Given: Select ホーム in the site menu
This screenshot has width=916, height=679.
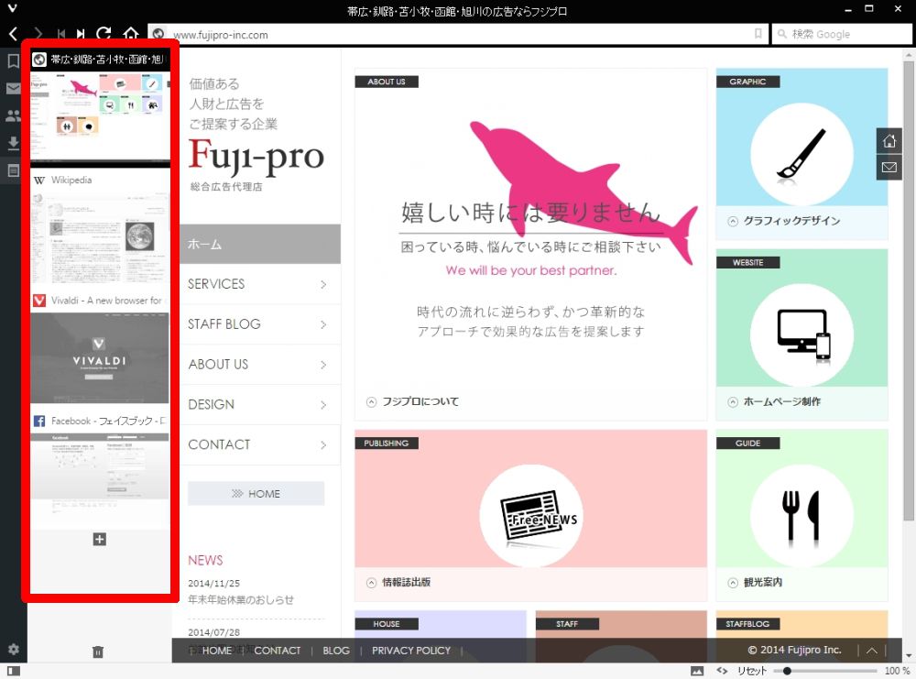Looking at the screenshot, I should [x=260, y=245].
